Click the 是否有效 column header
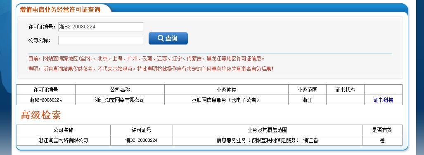The height and width of the screenshot is (155, 424). pos(382,130)
